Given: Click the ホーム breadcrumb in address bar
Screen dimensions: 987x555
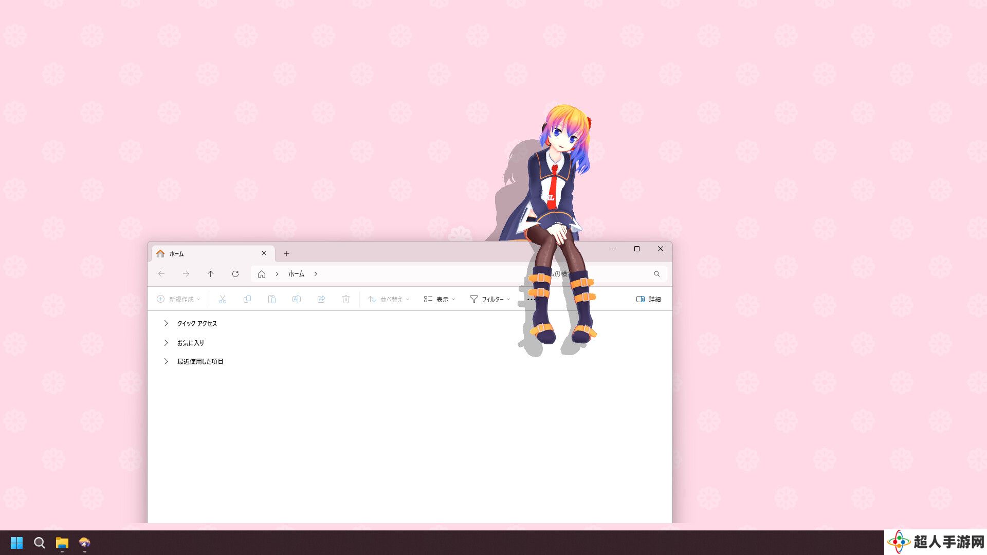Looking at the screenshot, I should (296, 274).
